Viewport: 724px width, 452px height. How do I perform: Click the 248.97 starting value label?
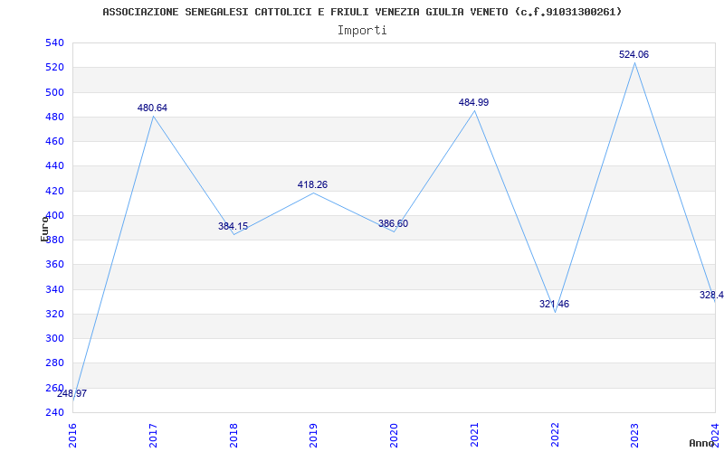point(72,393)
